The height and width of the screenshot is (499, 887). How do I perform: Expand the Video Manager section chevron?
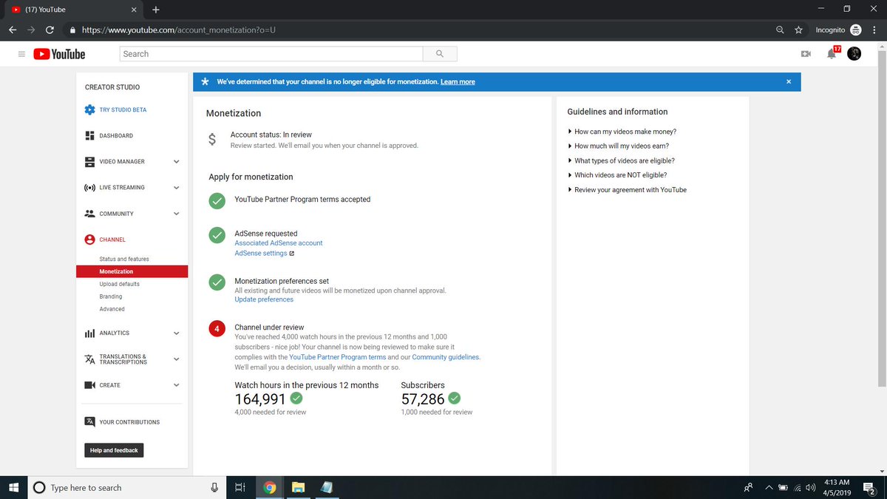click(176, 161)
